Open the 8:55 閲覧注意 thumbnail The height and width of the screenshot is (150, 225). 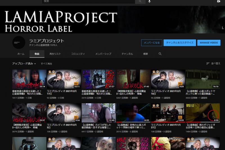point(202,113)
